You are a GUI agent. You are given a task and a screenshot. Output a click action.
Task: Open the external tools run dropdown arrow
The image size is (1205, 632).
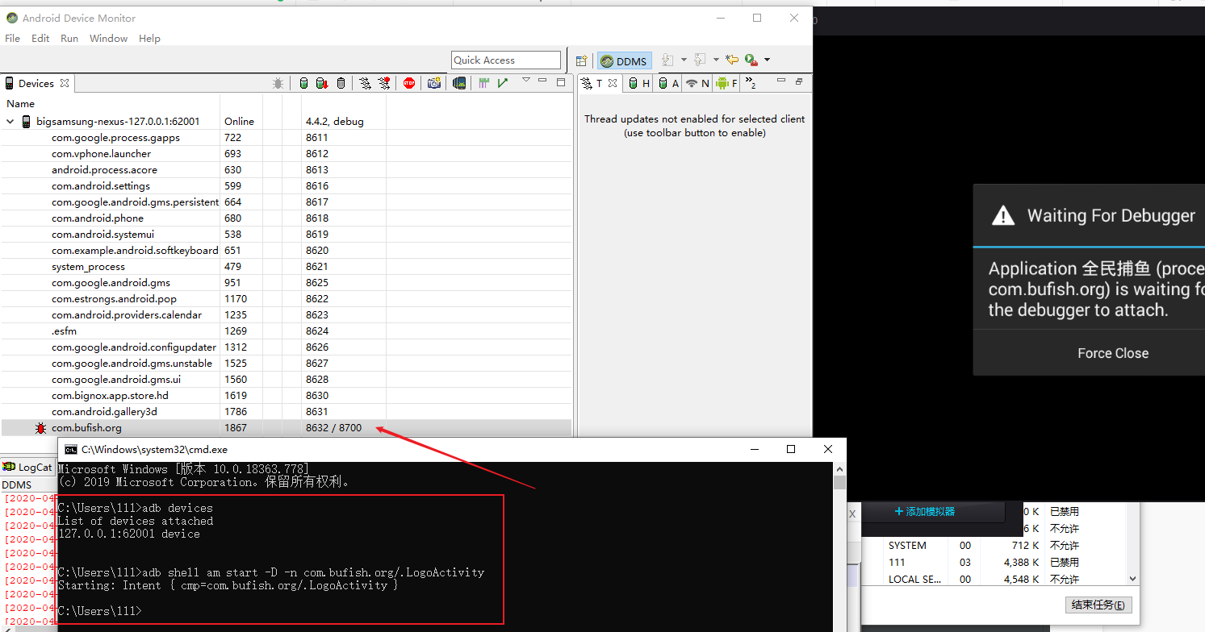[x=767, y=60]
